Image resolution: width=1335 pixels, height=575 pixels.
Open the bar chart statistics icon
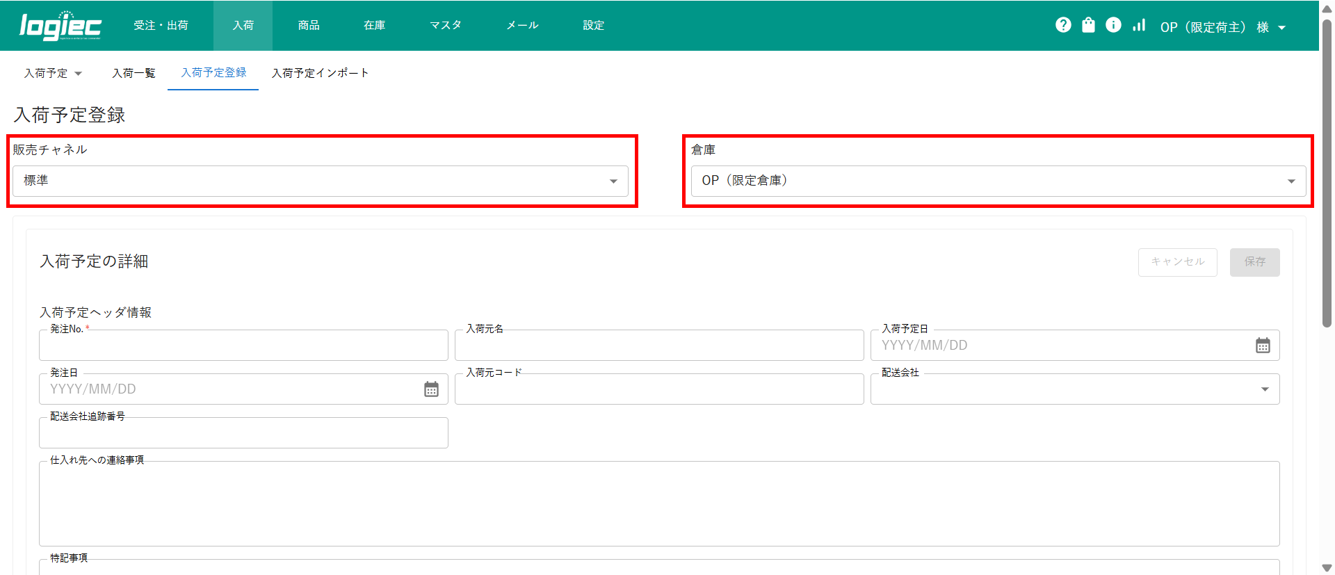click(1139, 25)
